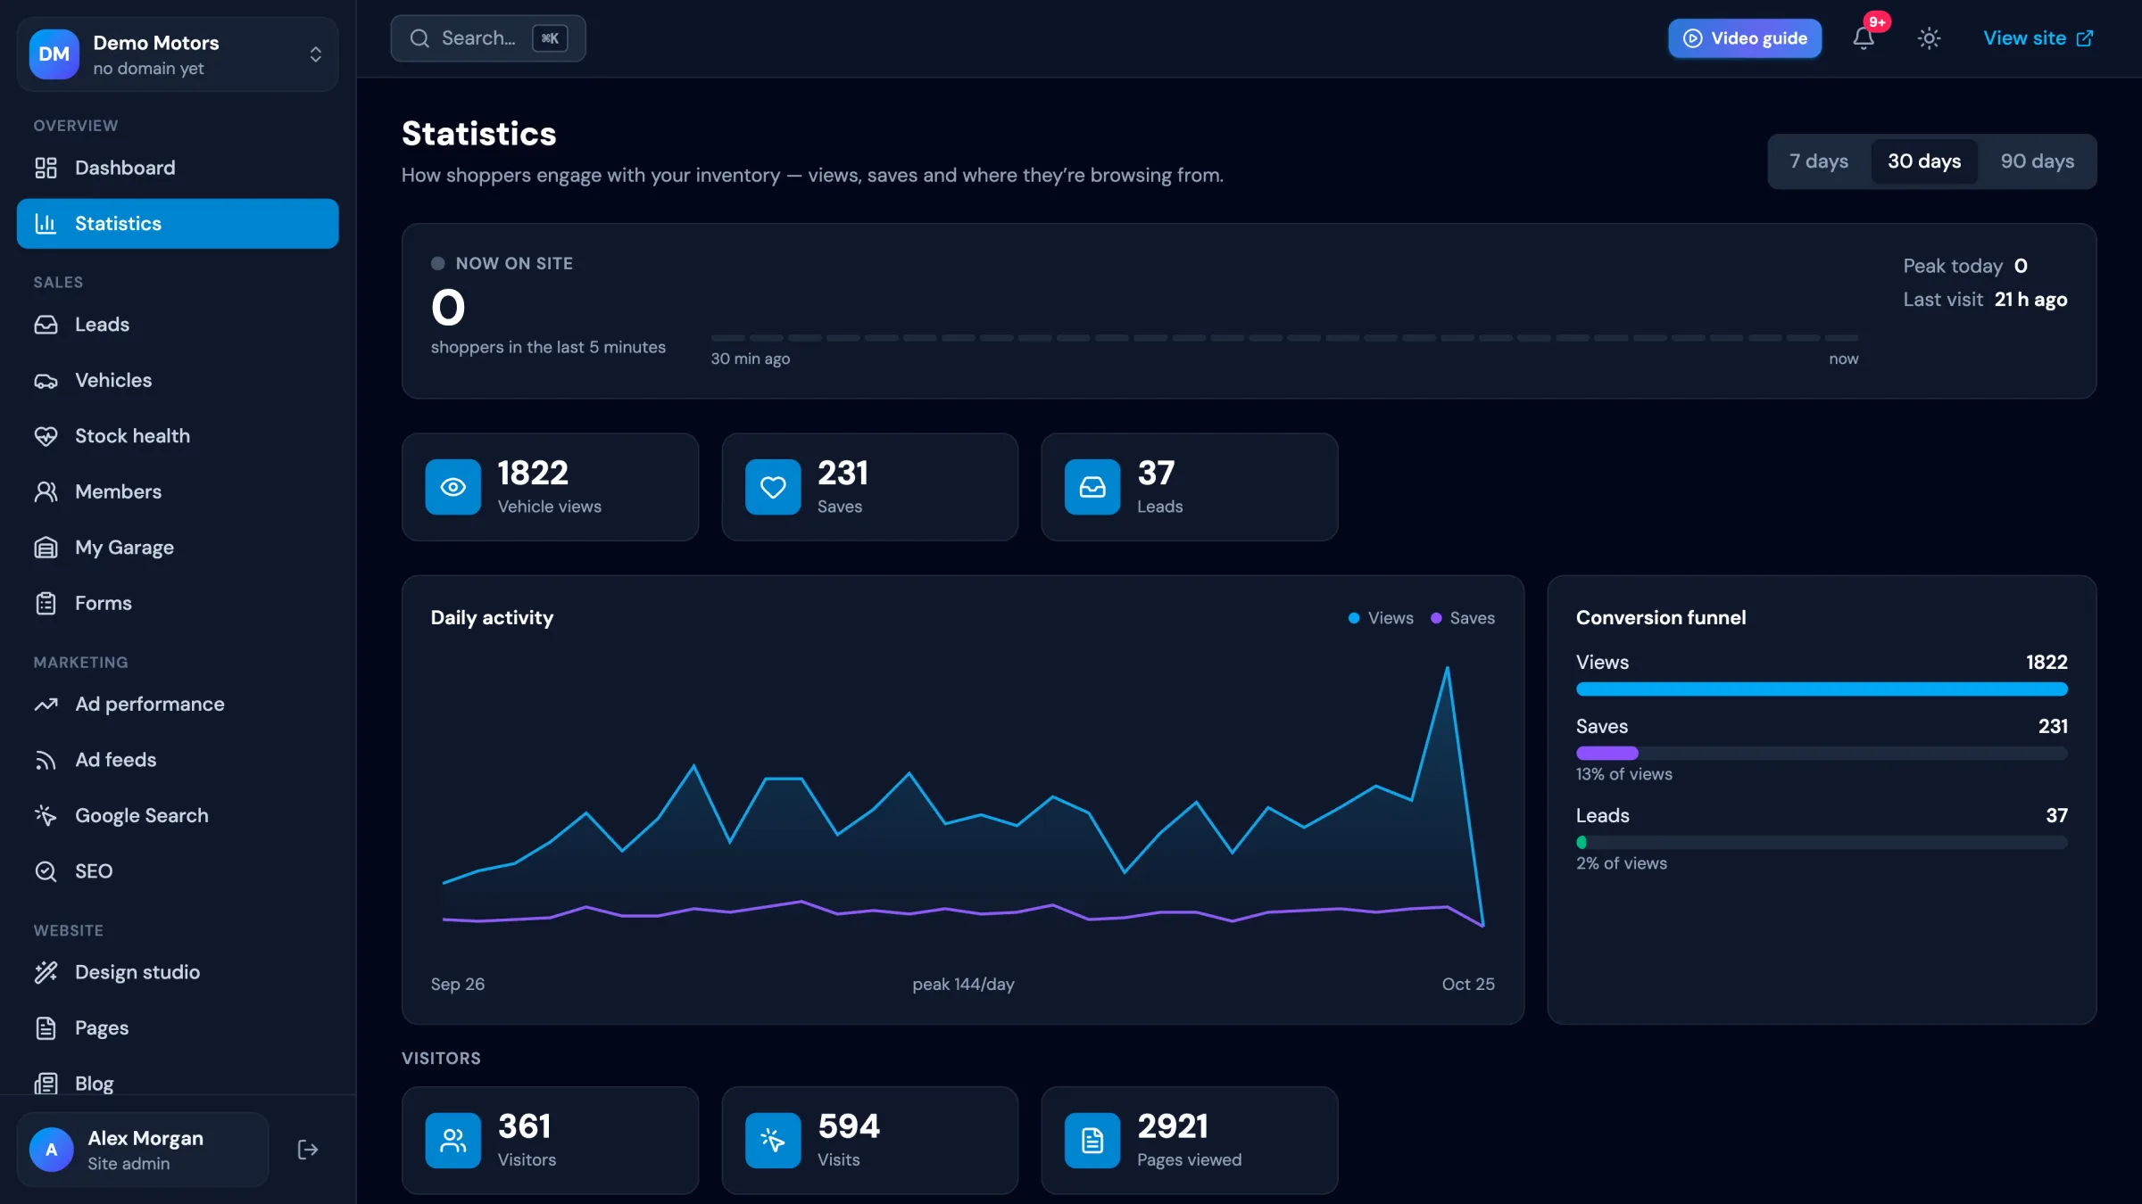Open the Dashboard page
2142x1204 pixels.
(178, 168)
